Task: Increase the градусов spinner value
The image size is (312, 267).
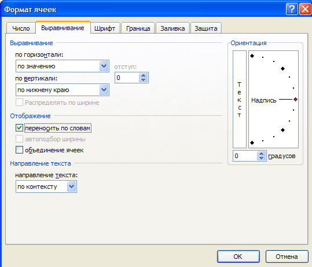Action: pyautogui.click(x=261, y=153)
